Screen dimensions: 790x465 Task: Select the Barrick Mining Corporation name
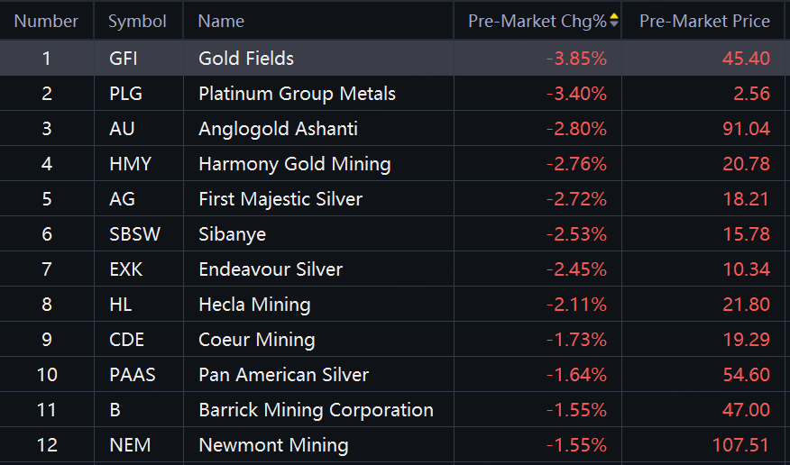(316, 410)
